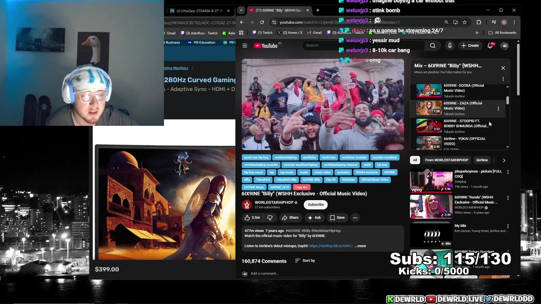The image size is (541, 304).
Task: Open options for My Mix suggestion
Action: pyautogui.click(x=508, y=226)
